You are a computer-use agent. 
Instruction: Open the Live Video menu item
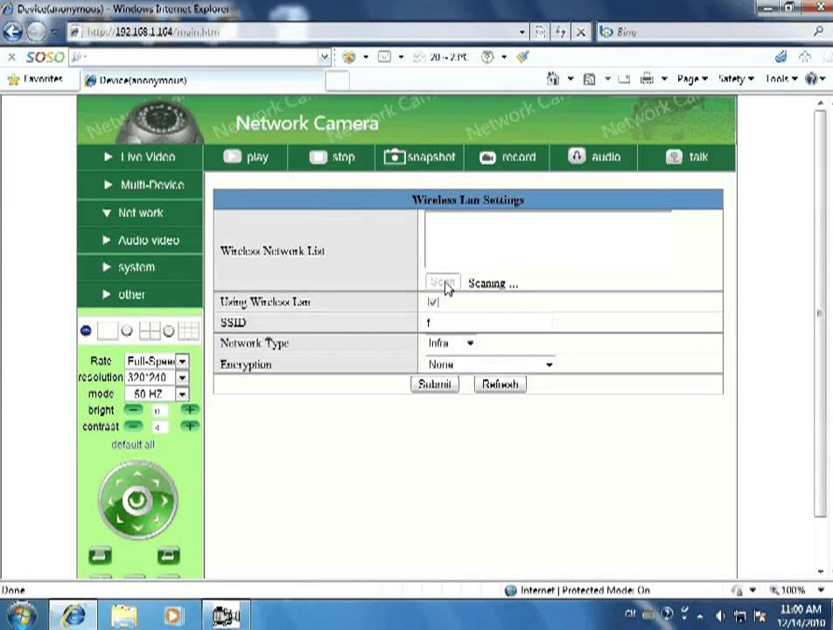pos(140,157)
